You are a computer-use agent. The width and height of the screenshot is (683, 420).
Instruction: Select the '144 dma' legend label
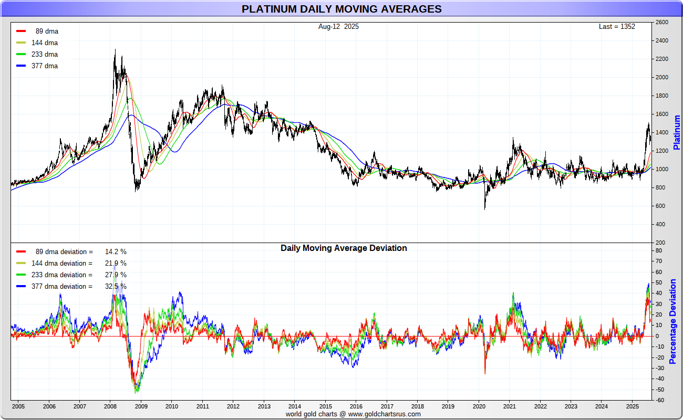click(45, 43)
